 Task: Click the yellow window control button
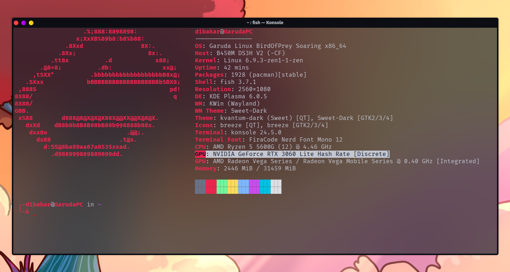(x=31, y=23)
